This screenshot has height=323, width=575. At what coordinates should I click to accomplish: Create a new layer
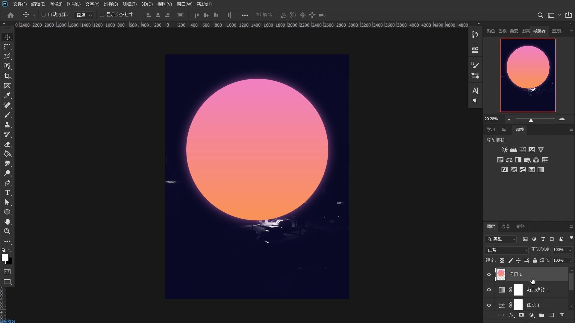pos(552,315)
